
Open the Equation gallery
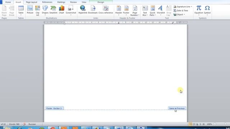(x=199, y=11)
